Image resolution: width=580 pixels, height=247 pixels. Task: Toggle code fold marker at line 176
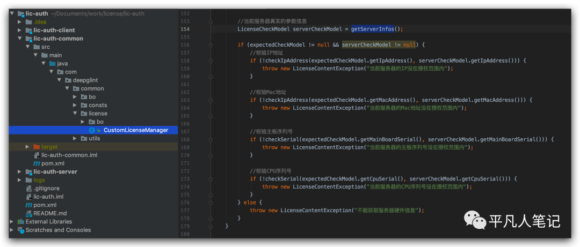tap(211, 203)
